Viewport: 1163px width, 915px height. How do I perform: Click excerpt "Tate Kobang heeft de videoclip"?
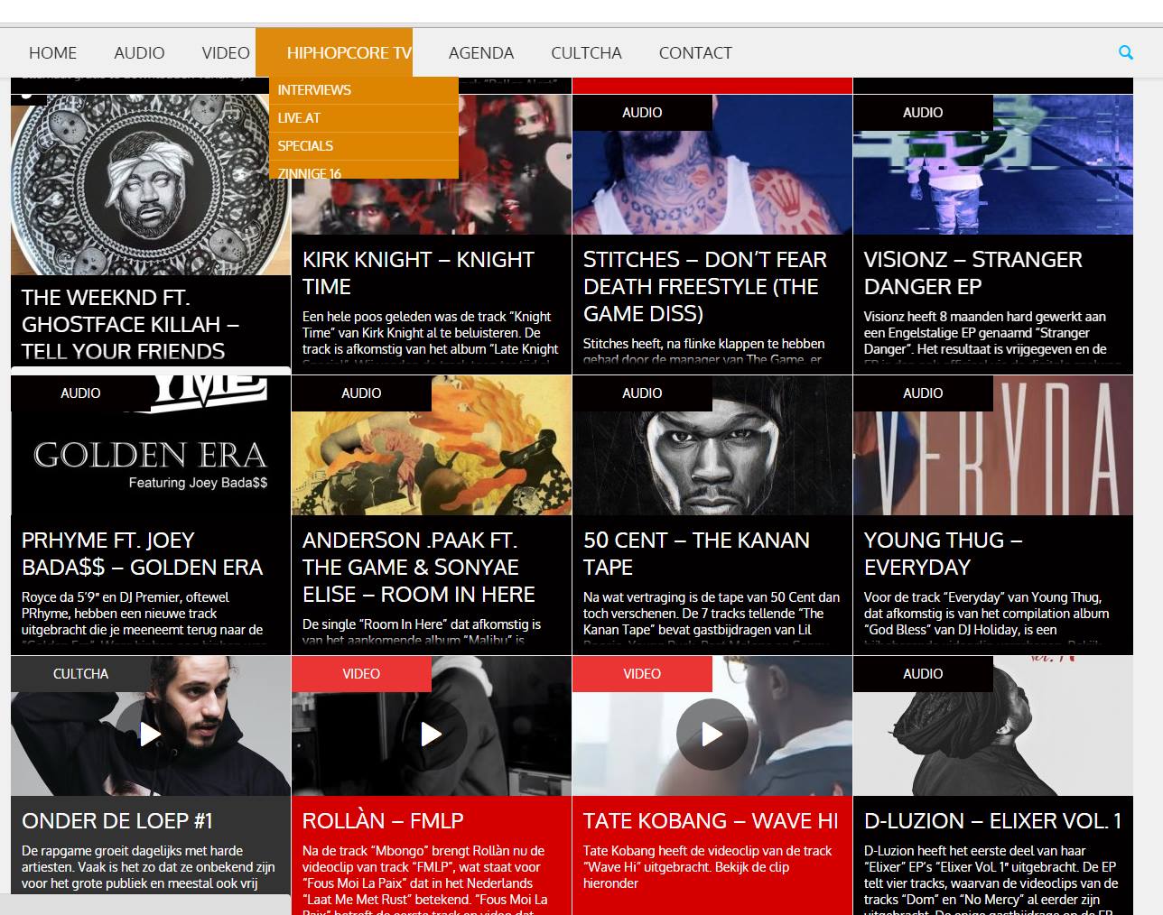708,867
